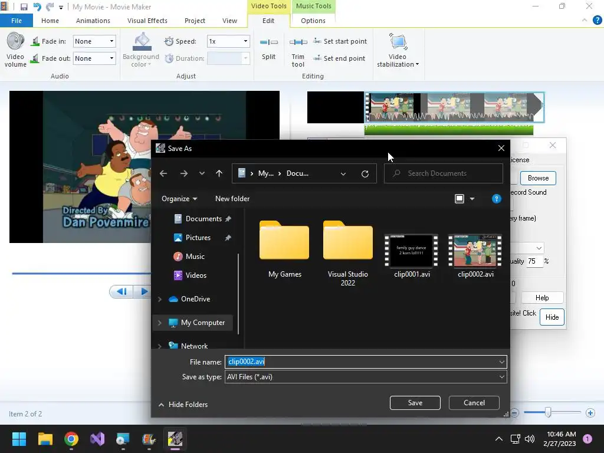
Task: Select the Visual Studio 2022 folder
Action: point(348,252)
